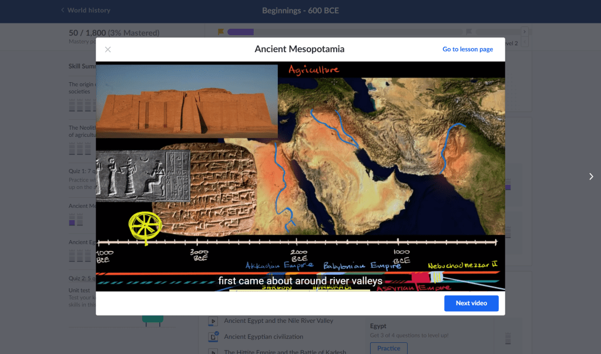This screenshot has width=601, height=354.
Task: Click the video icon beside Ancient Egypt and Nile
Action: tap(213, 321)
